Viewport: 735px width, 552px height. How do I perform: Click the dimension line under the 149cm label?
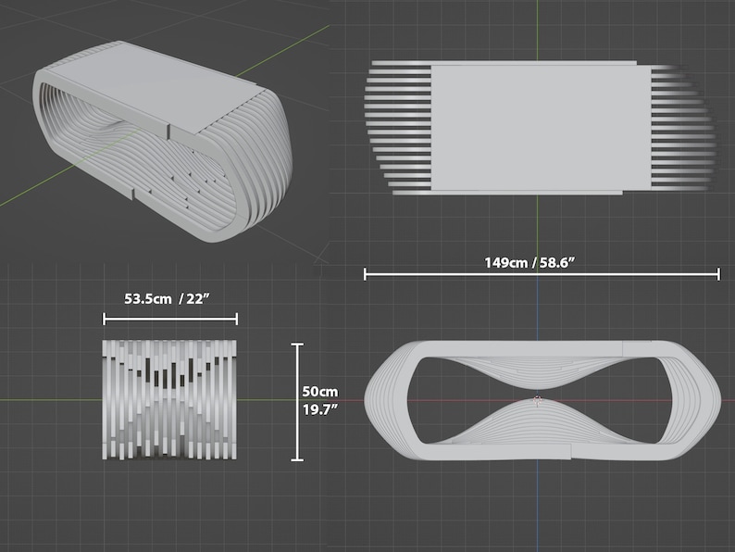coord(542,274)
